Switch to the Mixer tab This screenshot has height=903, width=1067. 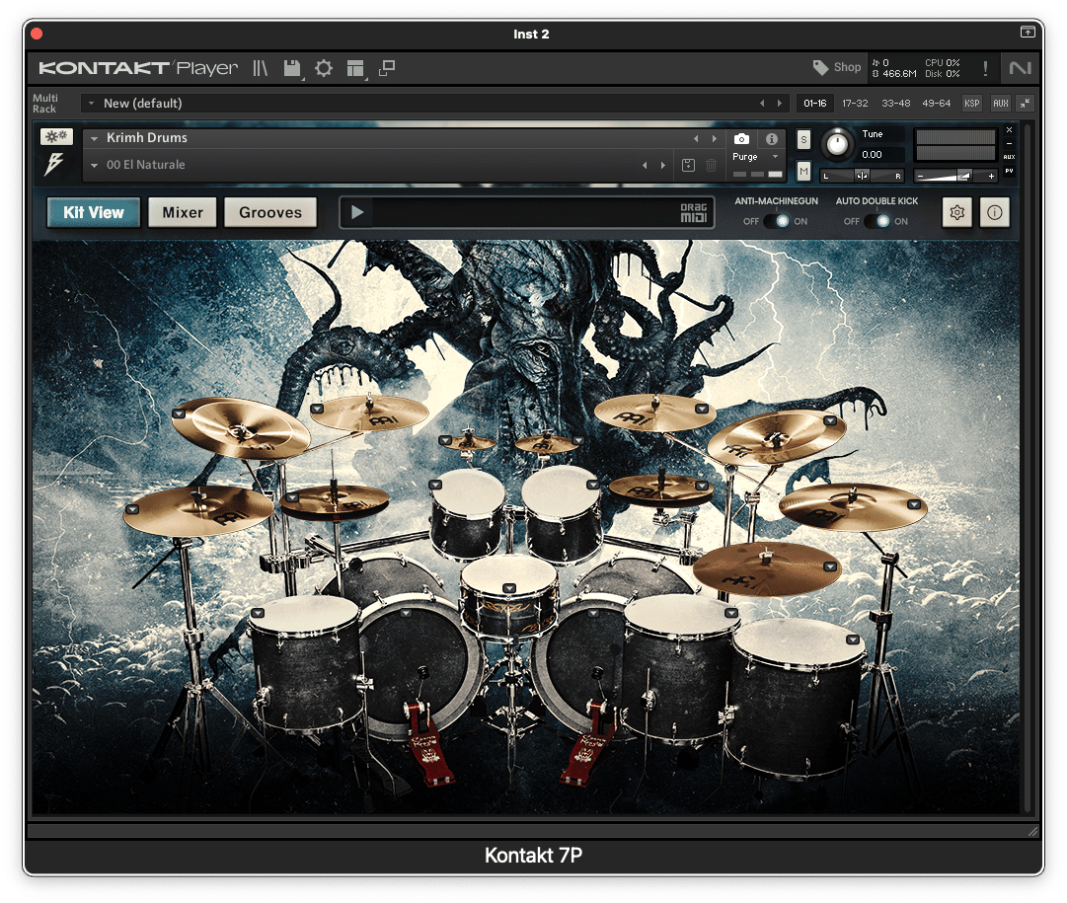[183, 212]
